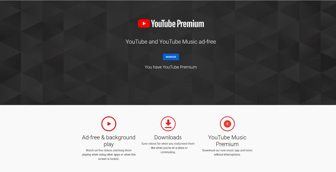The width and height of the screenshot is (336, 172).
Task: Click the 'You have YouTube Premium' status text
Action: coord(171,67)
